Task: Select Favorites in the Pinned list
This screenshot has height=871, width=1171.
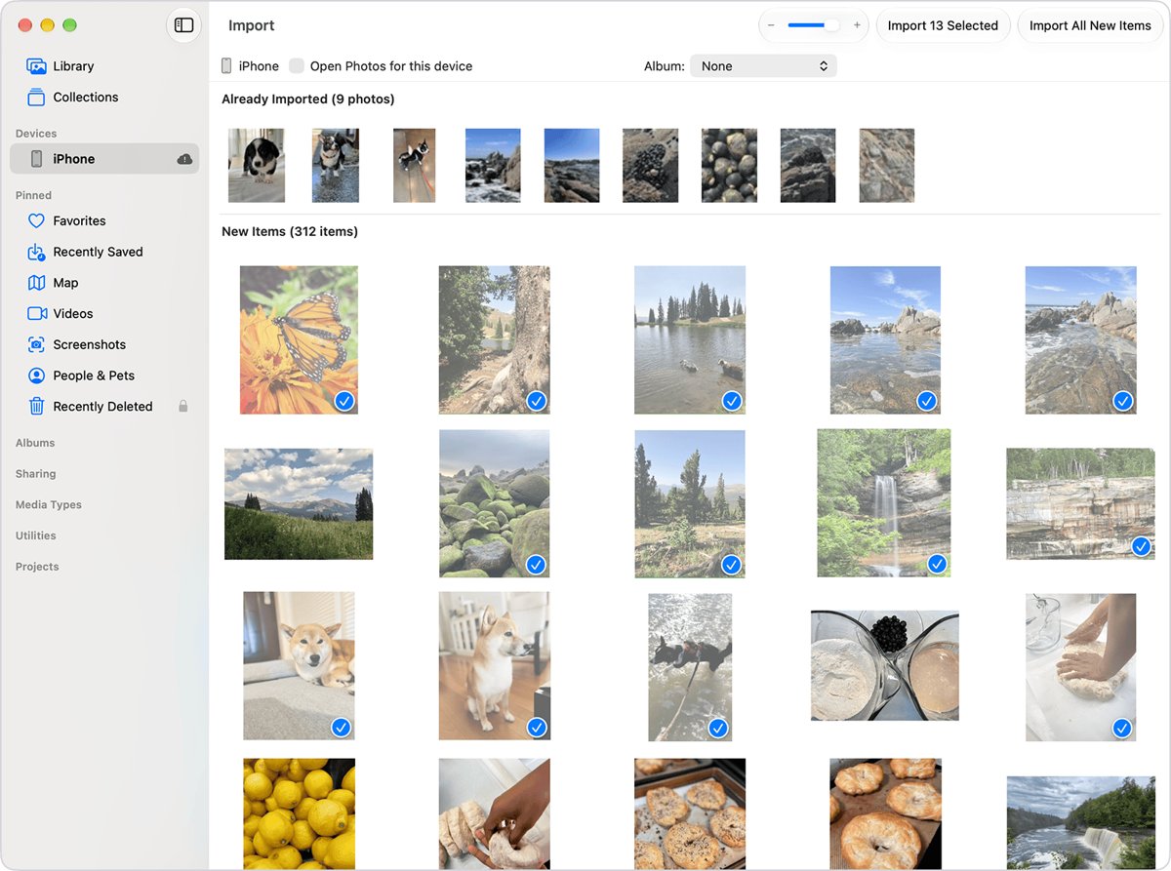Action: click(x=104, y=221)
